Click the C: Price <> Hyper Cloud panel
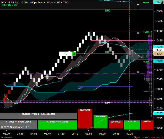This screenshot has height=139, width=164. click(18, 125)
